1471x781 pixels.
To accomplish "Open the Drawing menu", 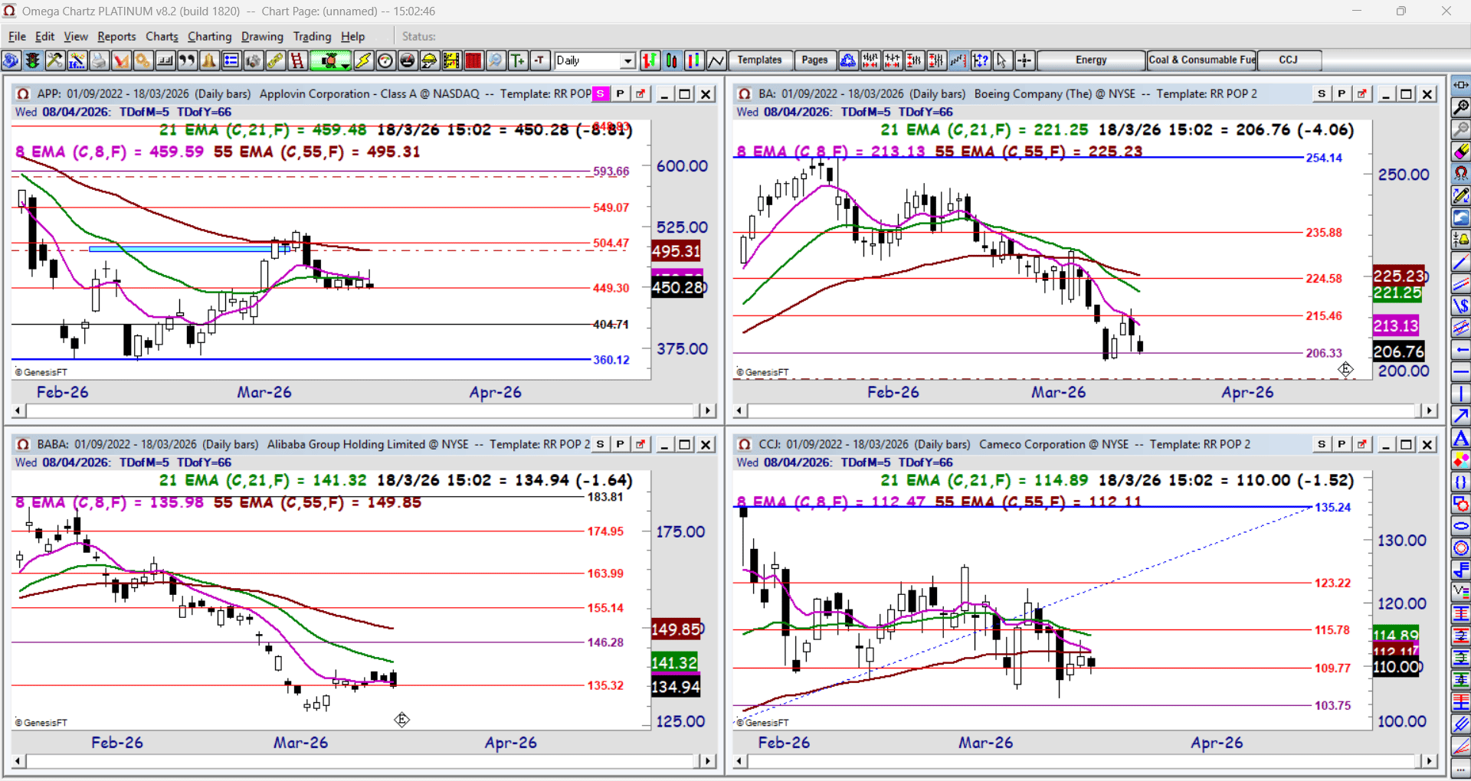I will coord(262,36).
